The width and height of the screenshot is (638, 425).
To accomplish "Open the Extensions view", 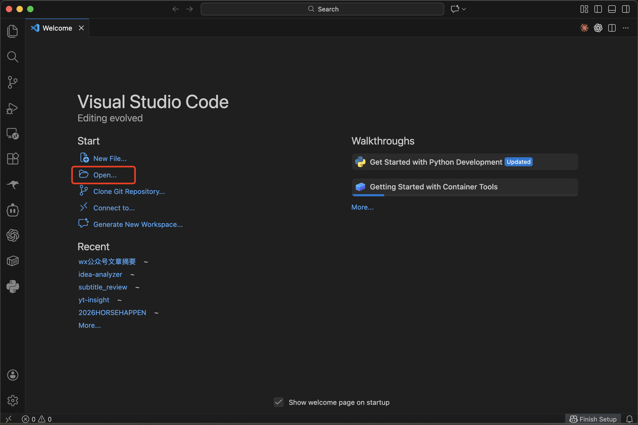I will [12, 159].
